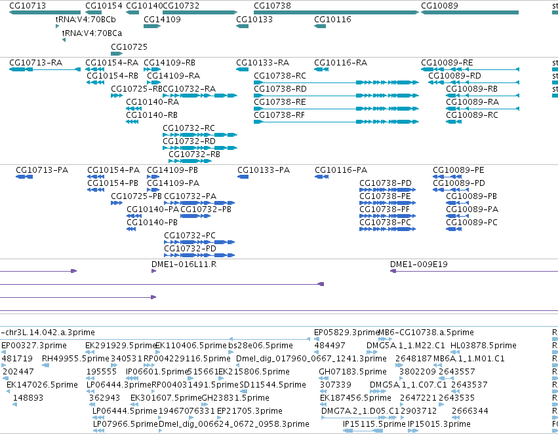
Task: Select transcript CG10732-RC
Action: pyautogui.click(x=189, y=128)
